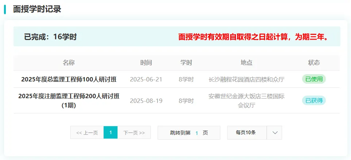351x160 pixels.
Task: Click the << 上一页 previous page button
Action: coord(87,133)
